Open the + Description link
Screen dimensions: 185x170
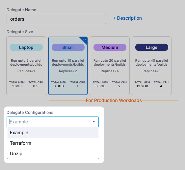(127, 18)
